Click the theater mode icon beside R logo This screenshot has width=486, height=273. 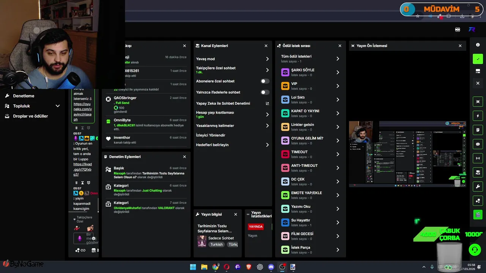tap(458, 30)
